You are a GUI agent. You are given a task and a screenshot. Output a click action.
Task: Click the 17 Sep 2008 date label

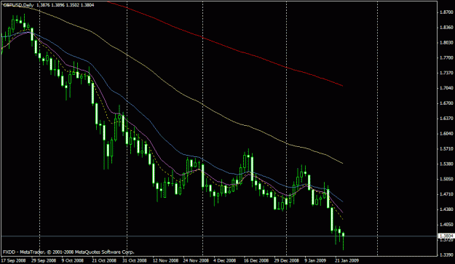14,260
